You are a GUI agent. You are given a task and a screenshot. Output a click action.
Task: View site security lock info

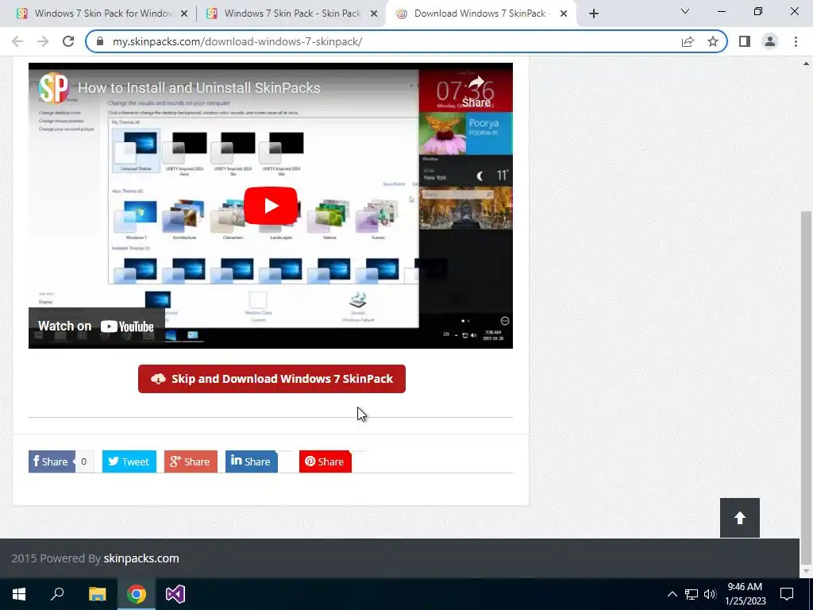tap(100, 41)
